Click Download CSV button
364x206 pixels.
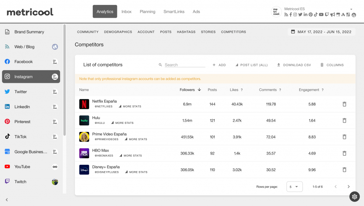click(x=294, y=65)
